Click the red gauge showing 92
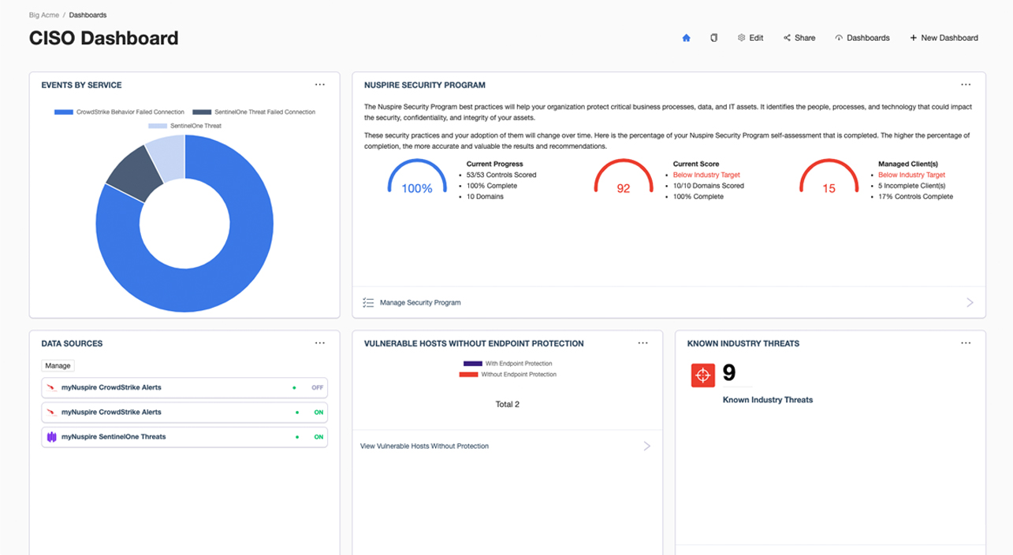1013x555 pixels. tap(623, 176)
